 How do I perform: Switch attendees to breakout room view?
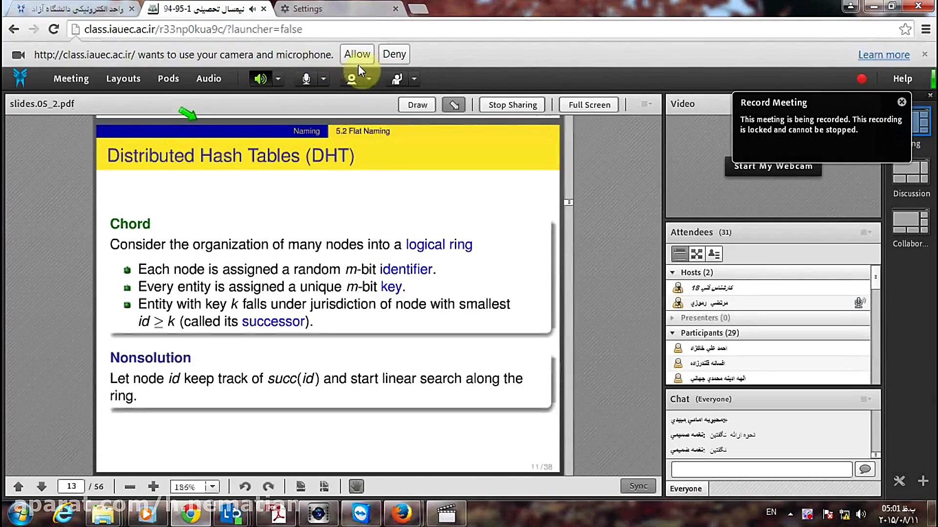pyautogui.click(x=697, y=254)
